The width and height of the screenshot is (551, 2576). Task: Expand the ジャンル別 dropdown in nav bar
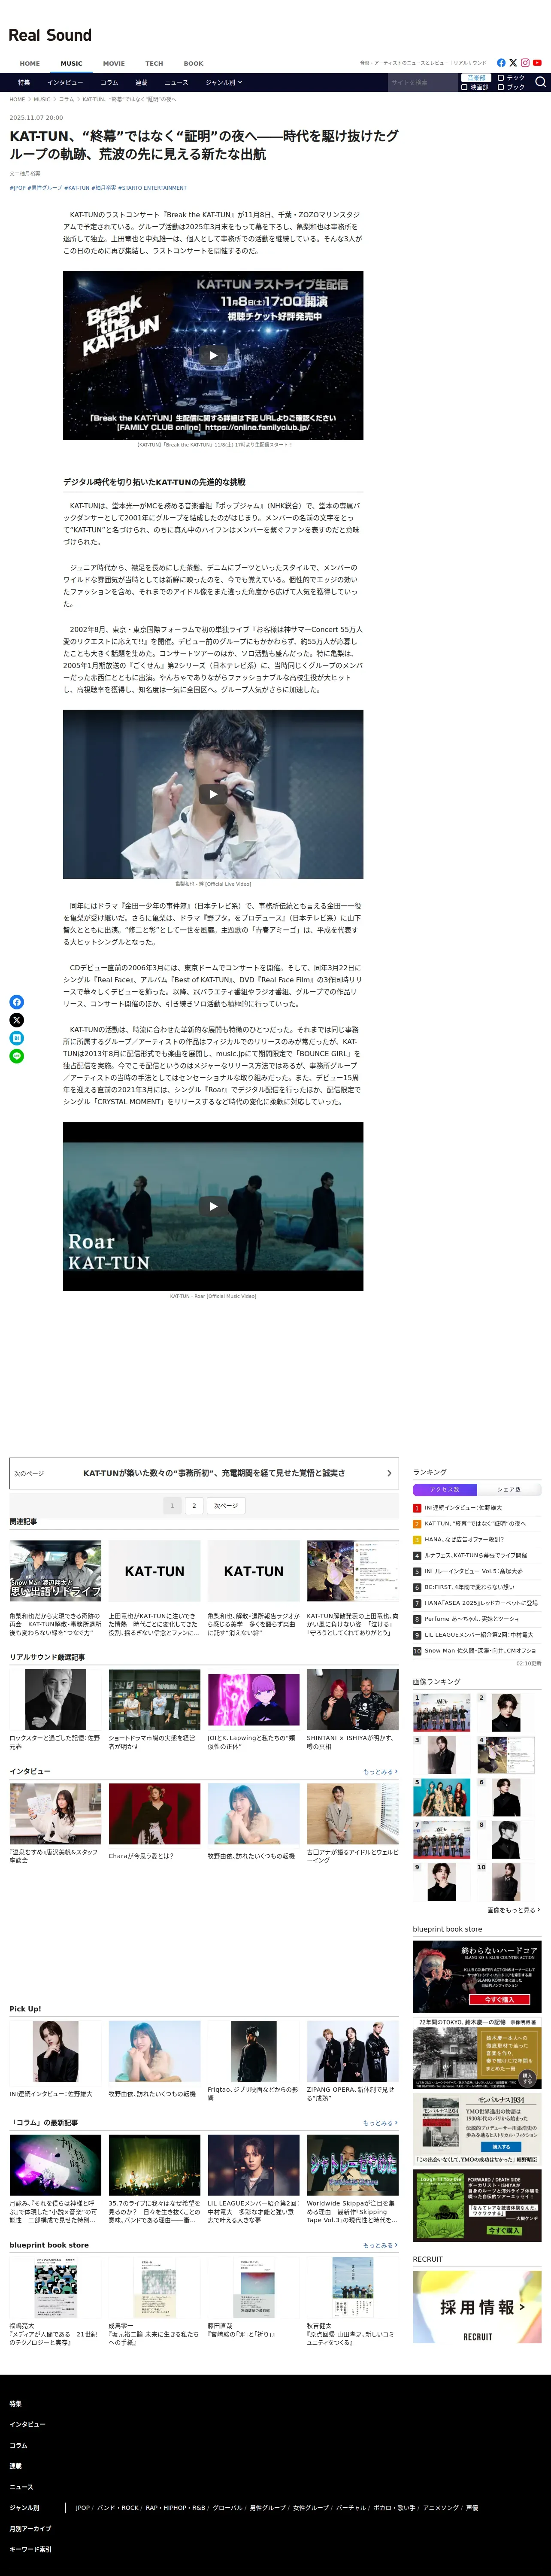coord(224,83)
